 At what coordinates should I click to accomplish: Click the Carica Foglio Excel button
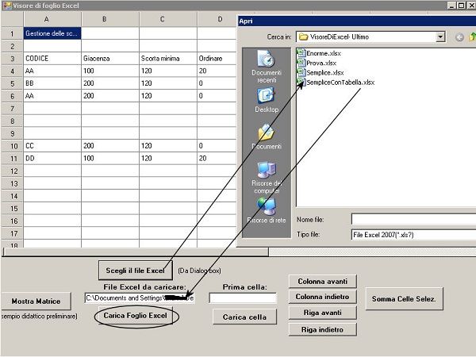[137, 316]
